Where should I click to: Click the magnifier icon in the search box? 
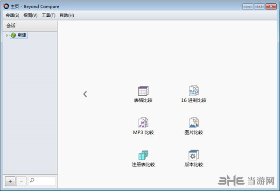point(32,180)
